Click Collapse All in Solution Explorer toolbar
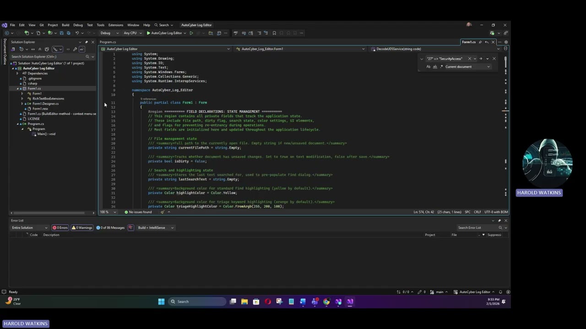The width and height of the screenshot is (586, 329). pyautogui.click(x=40, y=49)
